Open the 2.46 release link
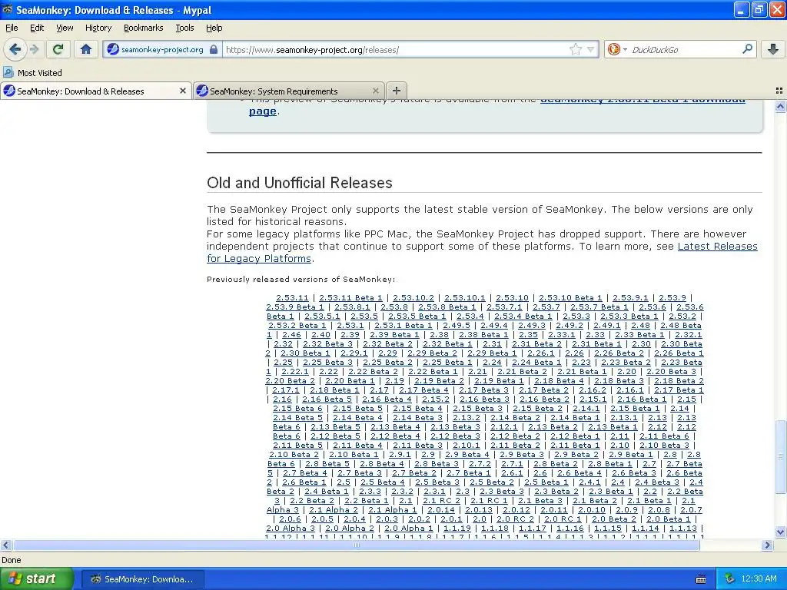This screenshot has height=590, width=787. click(x=291, y=335)
